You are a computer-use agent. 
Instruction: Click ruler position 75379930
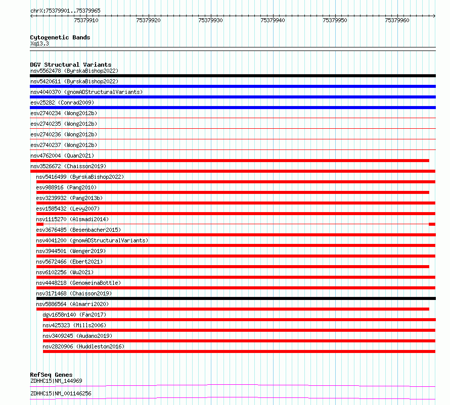click(x=210, y=20)
